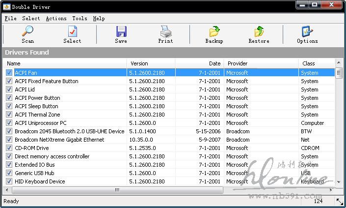The image size is (346, 208).
Task: Click the Ready status bar text
Action: tap(11, 201)
